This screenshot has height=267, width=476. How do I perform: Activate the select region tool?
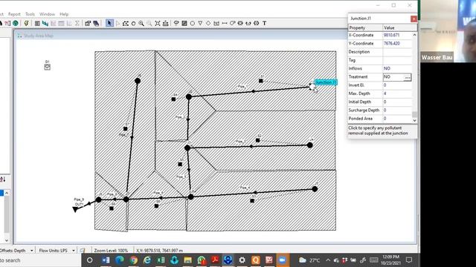(x=126, y=23)
